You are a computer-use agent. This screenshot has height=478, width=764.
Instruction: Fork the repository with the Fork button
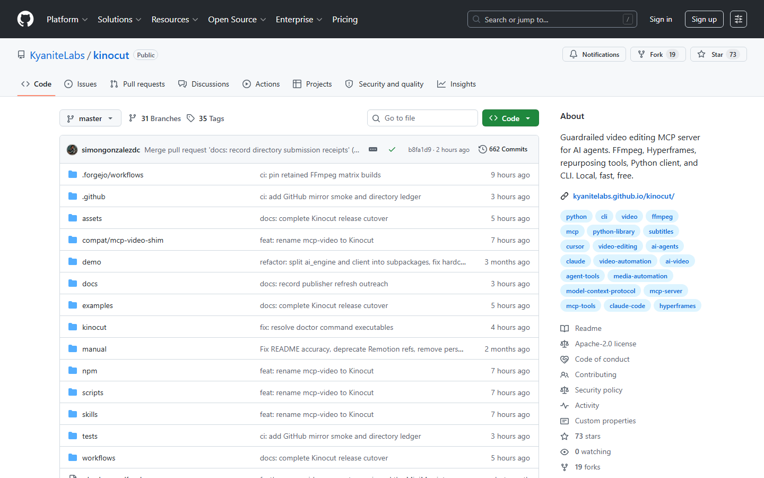pyautogui.click(x=658, y=54)
